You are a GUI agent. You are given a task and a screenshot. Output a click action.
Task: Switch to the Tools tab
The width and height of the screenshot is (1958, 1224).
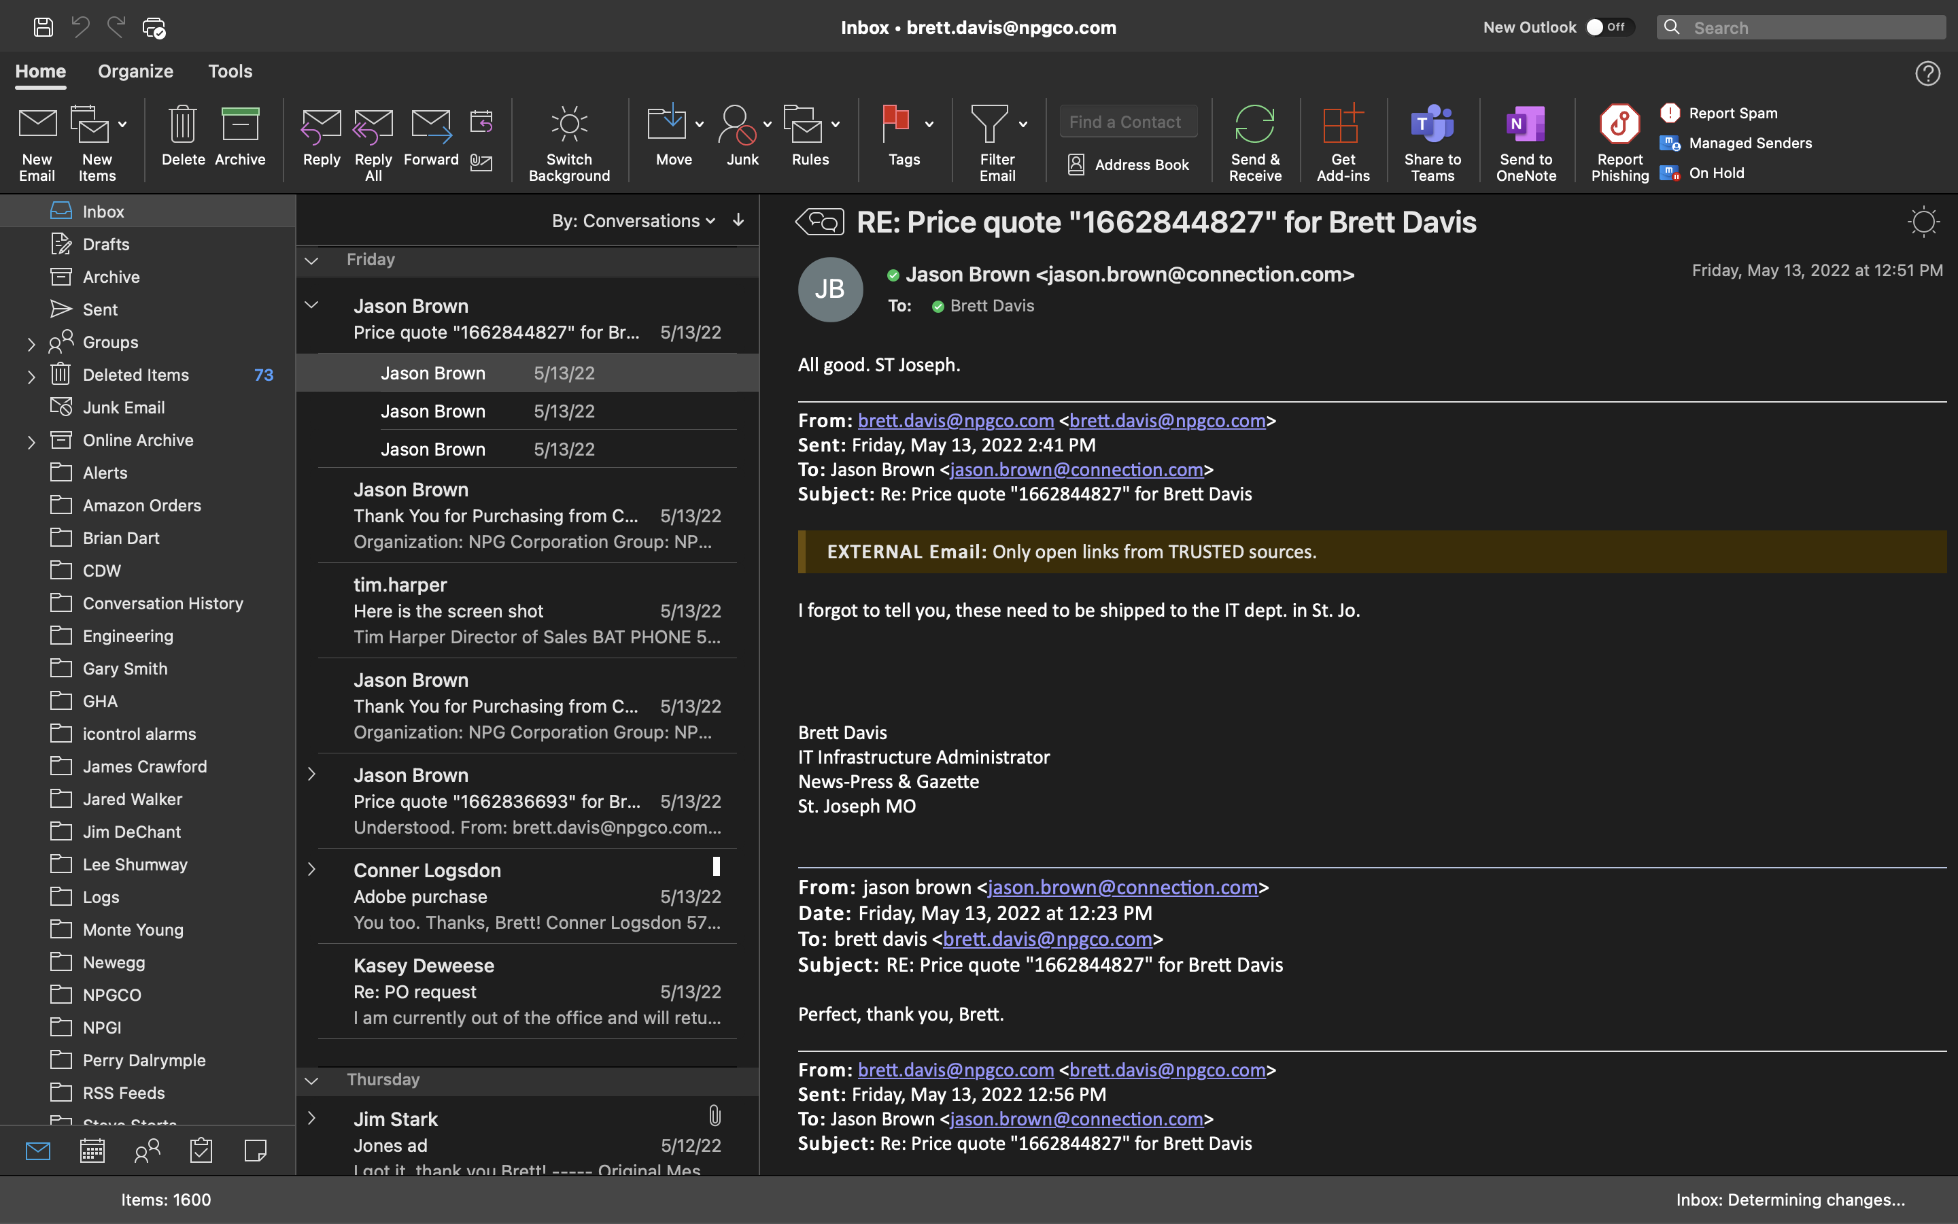pos(230,71)
